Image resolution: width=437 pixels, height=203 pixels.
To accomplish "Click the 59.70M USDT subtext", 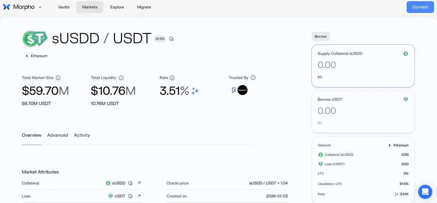I will (36, 103).
